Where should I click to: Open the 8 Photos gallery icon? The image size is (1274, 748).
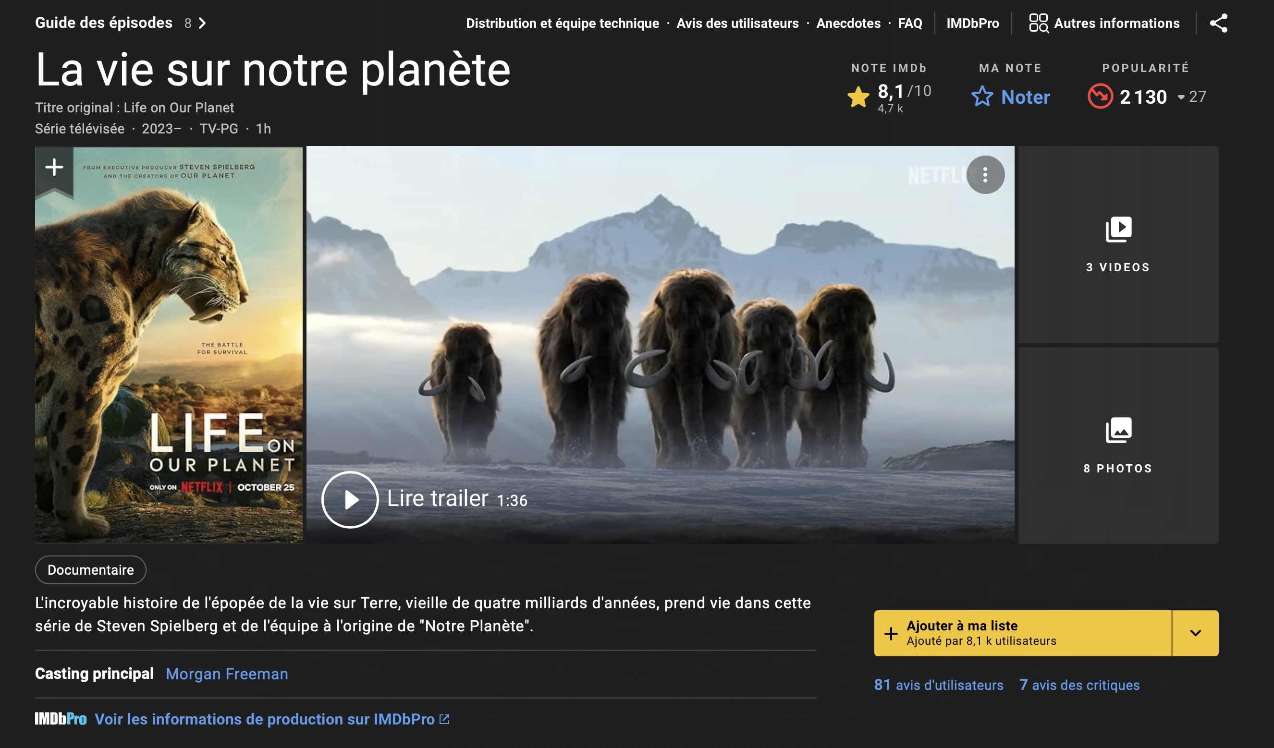pos(1118,431)
